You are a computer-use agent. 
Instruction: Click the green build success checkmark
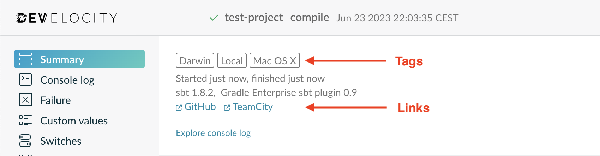(214, 18)
